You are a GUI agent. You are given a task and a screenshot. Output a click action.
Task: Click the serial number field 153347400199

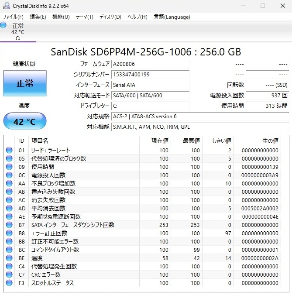(x=150, y=75)
